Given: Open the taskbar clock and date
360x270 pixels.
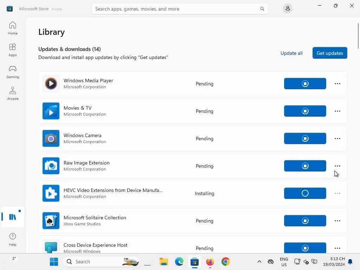Looking at the screenshot, I should (334, 262).
